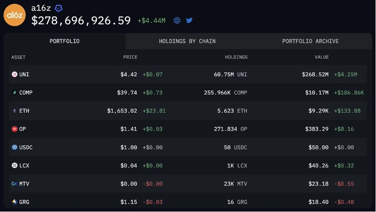This screenshot has width=376, height=212.
Task: Click the ETH token icon
Action: click(x=14, y=111)
